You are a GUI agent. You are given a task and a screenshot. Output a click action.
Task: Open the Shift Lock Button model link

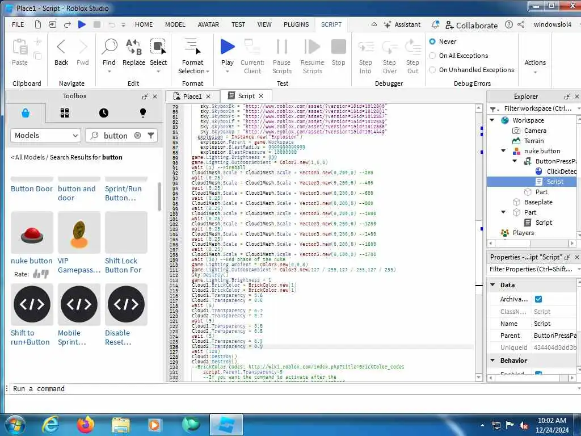tap(123, 266)
